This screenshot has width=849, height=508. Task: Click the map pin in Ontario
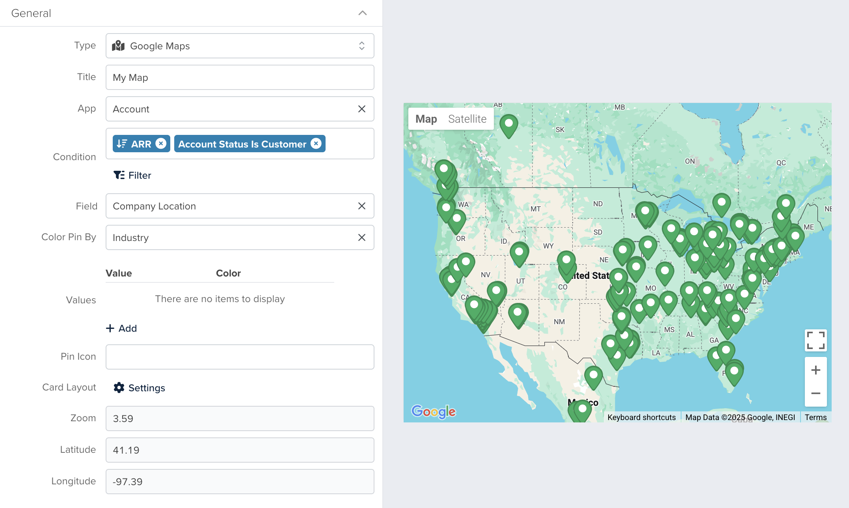click(x=721, y=205)
